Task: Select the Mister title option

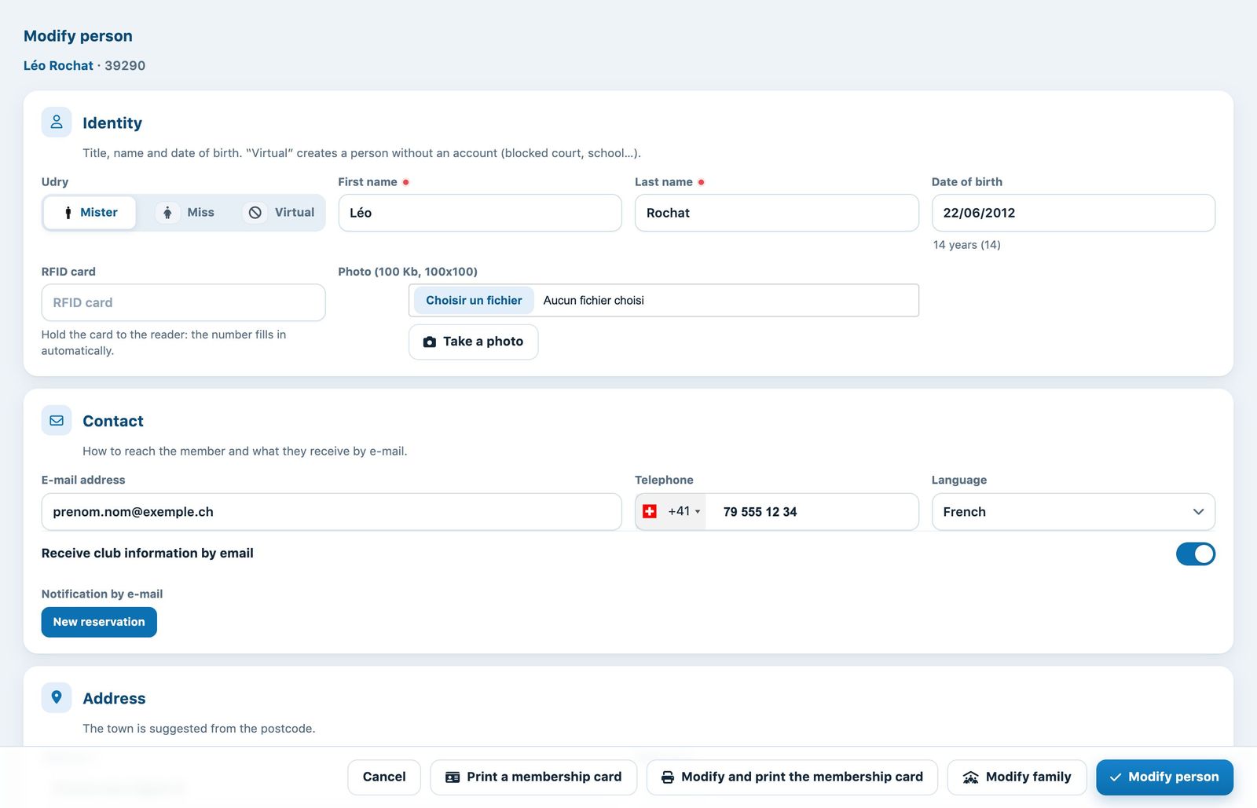Action: tap(90, 213)
